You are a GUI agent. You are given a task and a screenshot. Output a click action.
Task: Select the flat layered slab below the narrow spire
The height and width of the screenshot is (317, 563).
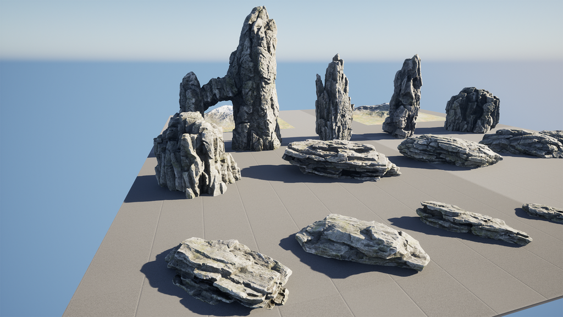pos(338,158)
